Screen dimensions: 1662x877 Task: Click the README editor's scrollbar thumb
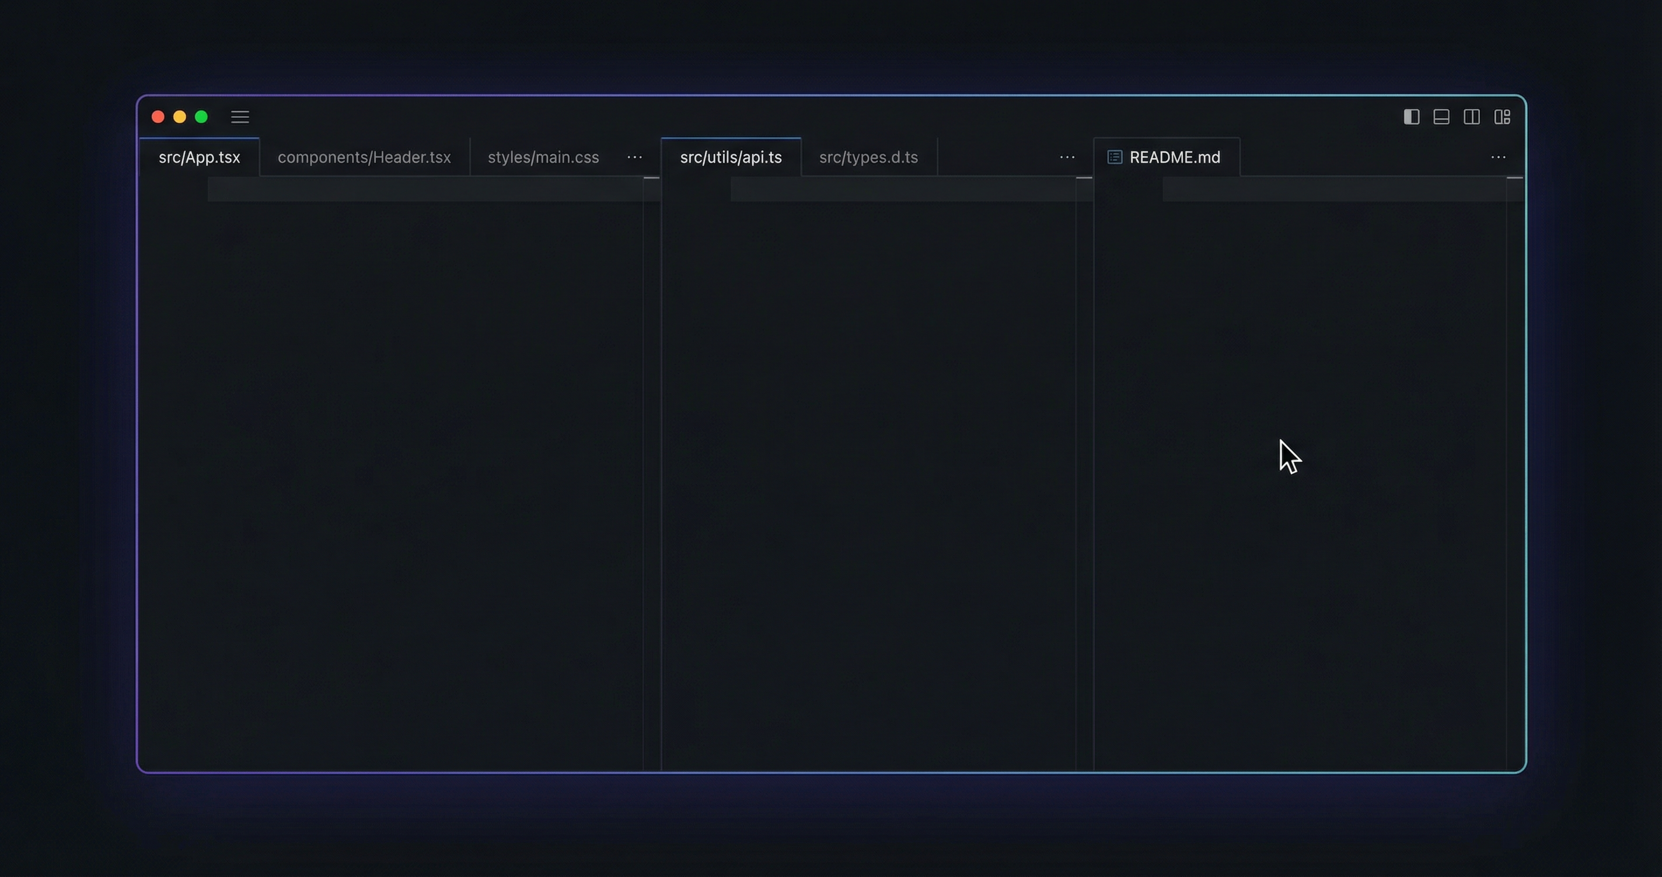1514,178
